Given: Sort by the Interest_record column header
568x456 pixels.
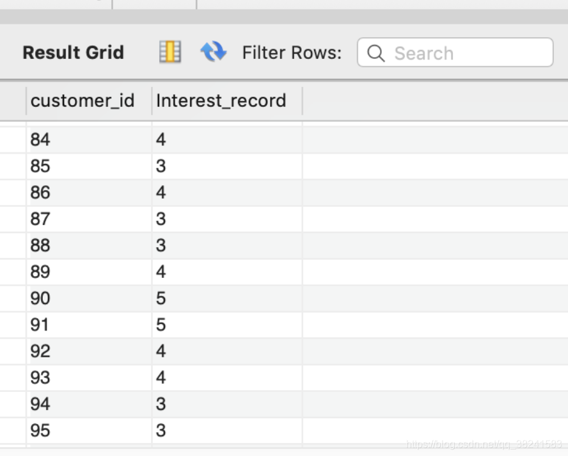Looking at the screenshot, I should [227, 101].
